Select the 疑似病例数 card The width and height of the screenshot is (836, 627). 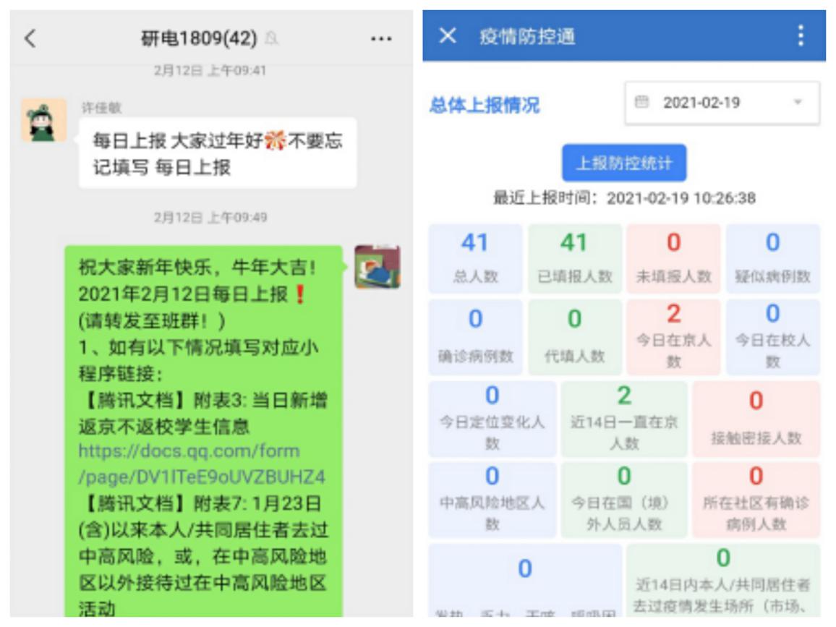pyautogui.click(x=772, y=258)
